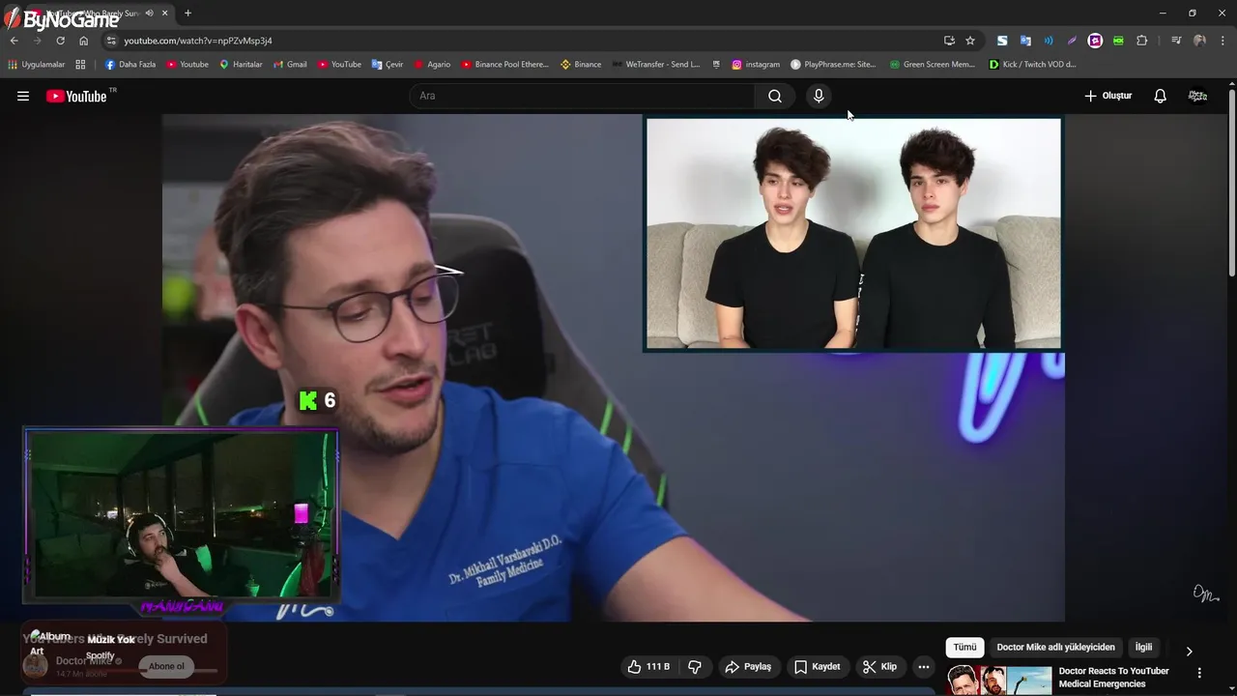
Task: Focus the Ara search field
Action: point(582,96)
